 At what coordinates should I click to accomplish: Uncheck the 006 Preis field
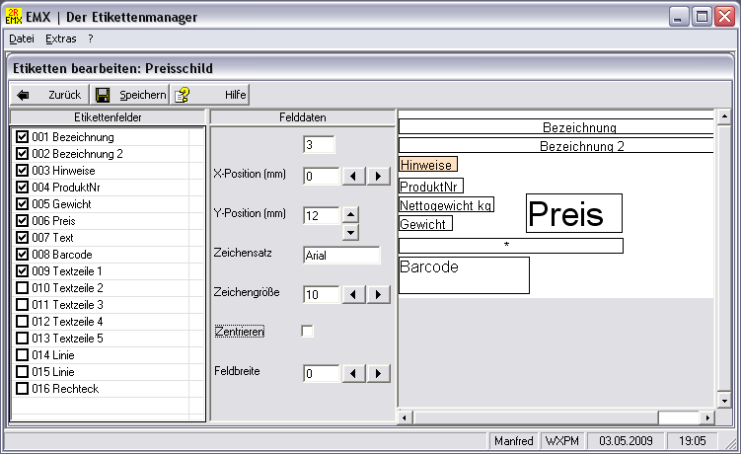coord(23,221)
